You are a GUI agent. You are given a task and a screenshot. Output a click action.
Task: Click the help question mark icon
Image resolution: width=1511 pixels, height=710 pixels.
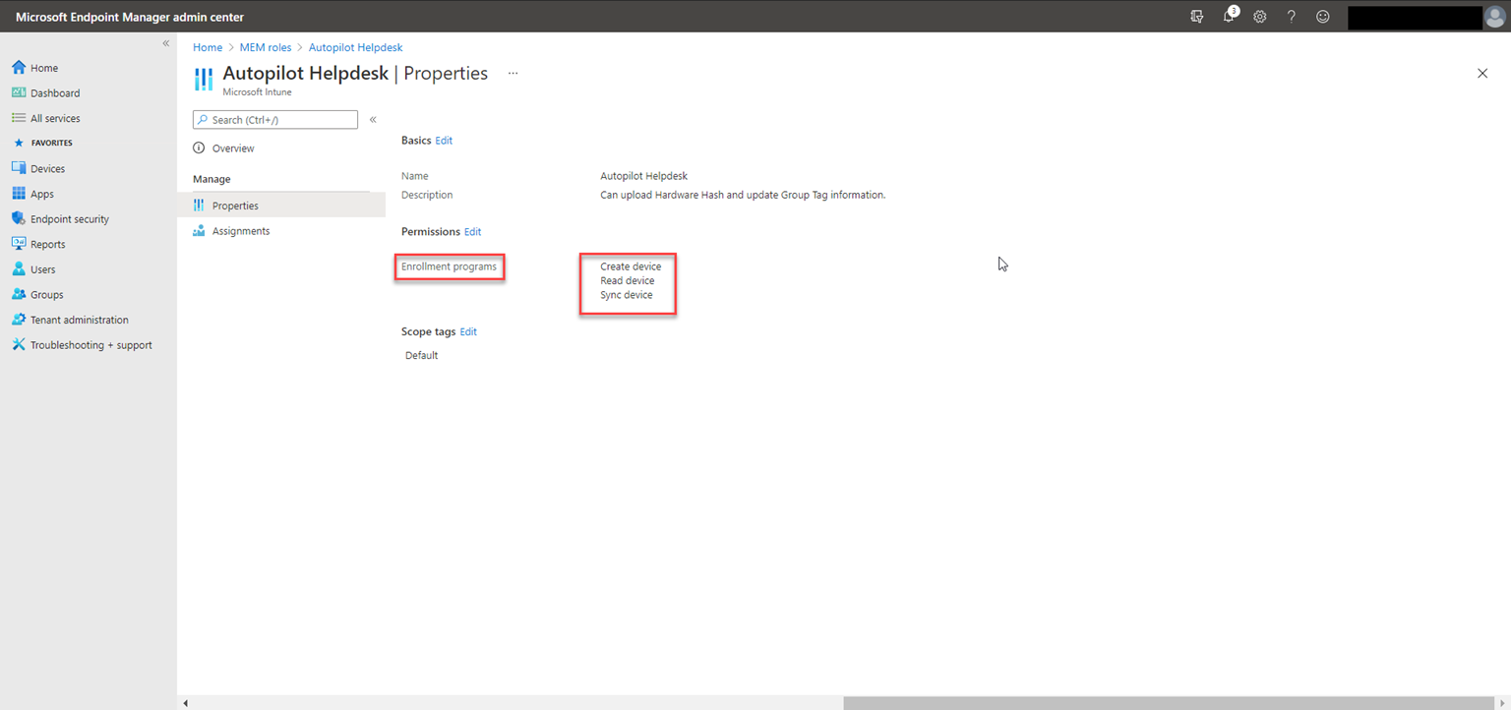[x=1292, y=17]
